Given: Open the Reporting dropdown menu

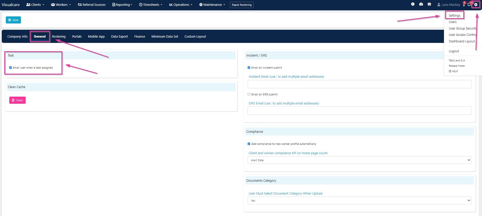Looking at the screenshot, I should pyautogui.click(x=122, y=5).
